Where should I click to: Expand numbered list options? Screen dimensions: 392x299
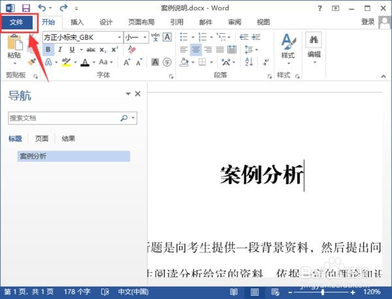click(x=211, y=37)
